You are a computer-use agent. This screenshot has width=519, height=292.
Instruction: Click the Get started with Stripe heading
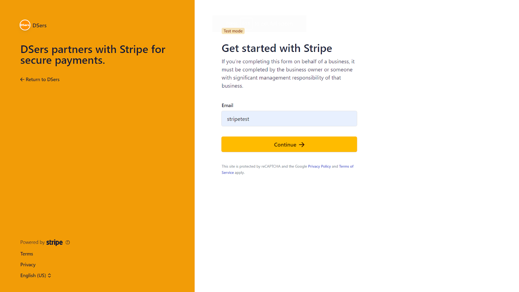tap(277, 48)
